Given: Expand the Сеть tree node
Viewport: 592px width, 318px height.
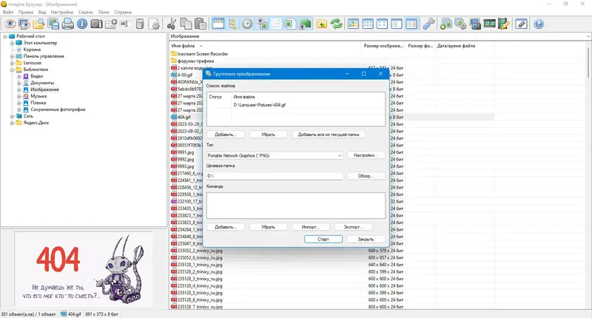Looking at the screenshot, I should (x=12, y=117).
